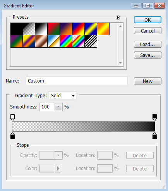Click OK to confirm the gradient
Screen dimensions: 168x191
click(147, 20)
